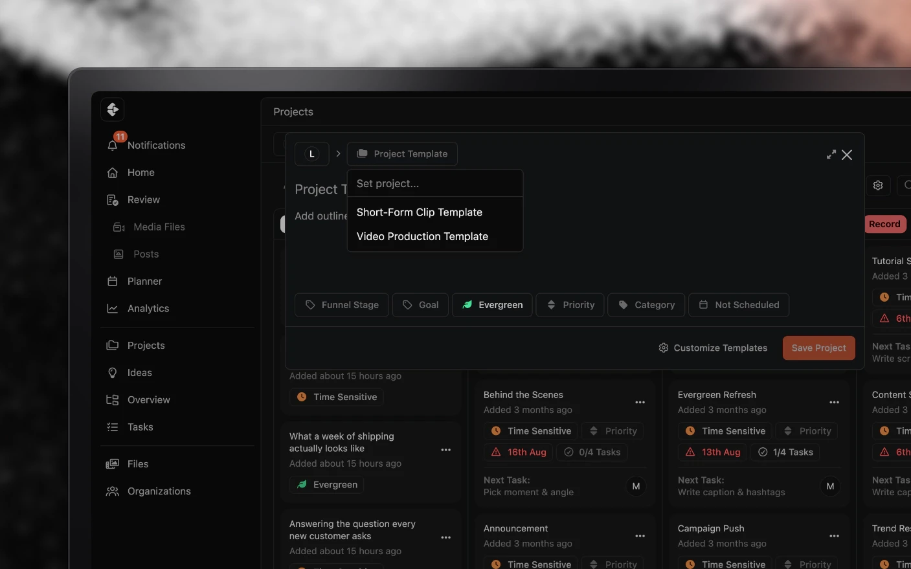The height and width of the screenshot is (569, 911).
Task: Click Priority tag on Evergreen Refresh
Action: pyautogui.click(x=807, y=431)
